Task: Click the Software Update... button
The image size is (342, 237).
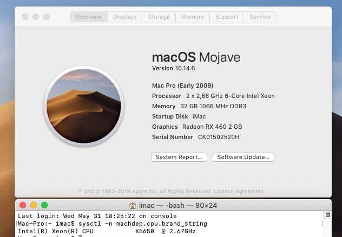Action: (244, 157)
